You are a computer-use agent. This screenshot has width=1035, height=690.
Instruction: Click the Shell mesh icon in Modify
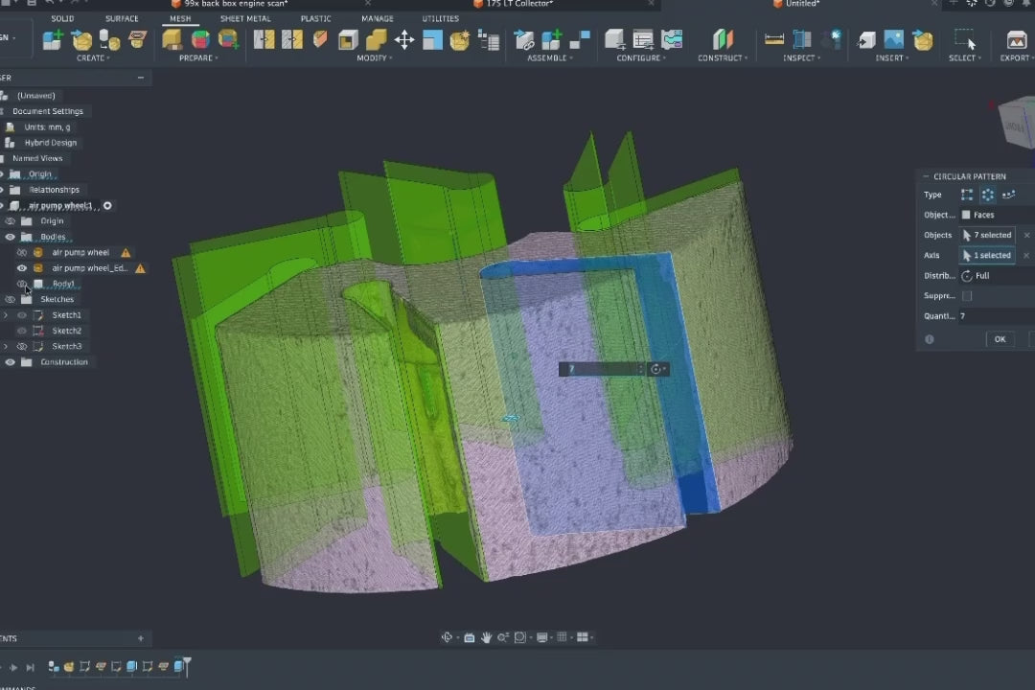click(x=348, y=40)
